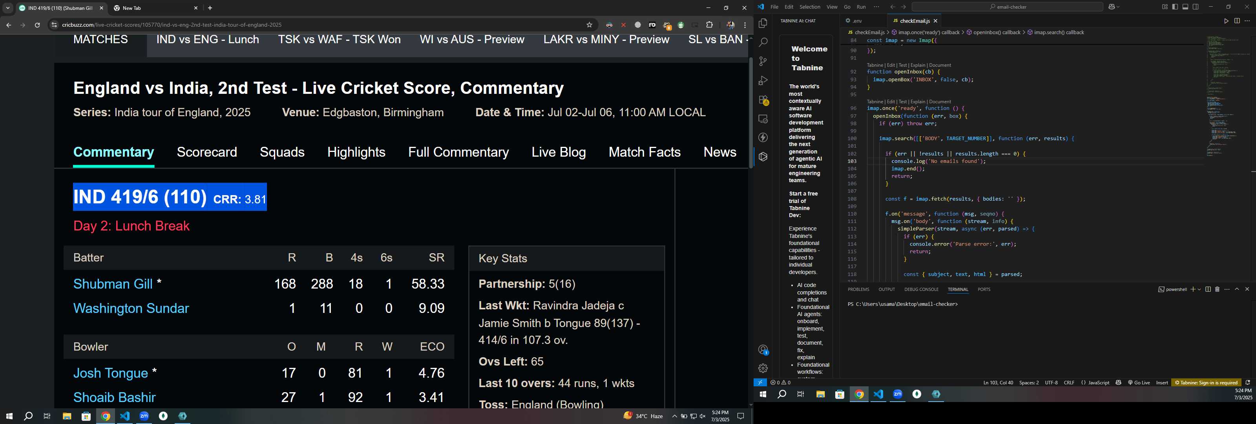Open the Run and Debug view in VS Code

coord(763,80)
